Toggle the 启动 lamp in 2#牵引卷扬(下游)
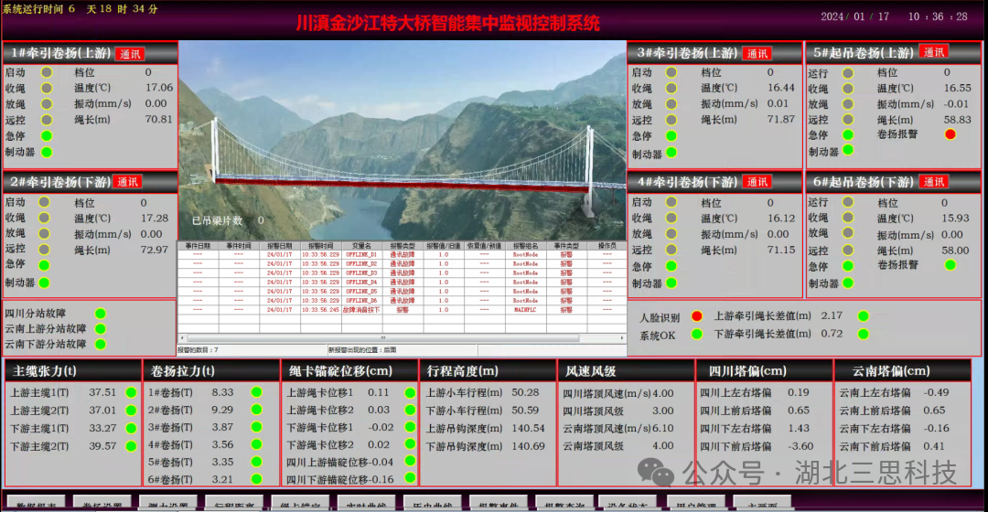Screen dimensions: 988x512 43,203
